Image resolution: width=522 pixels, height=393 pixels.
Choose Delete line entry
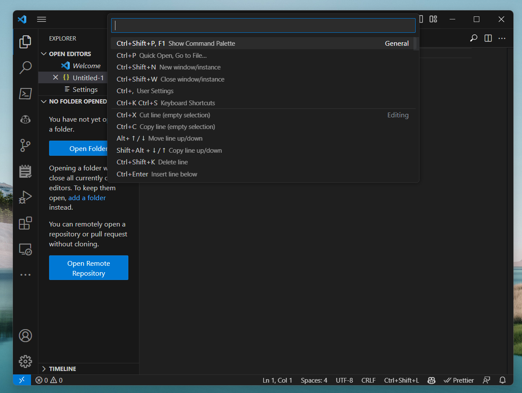point(262,162)
